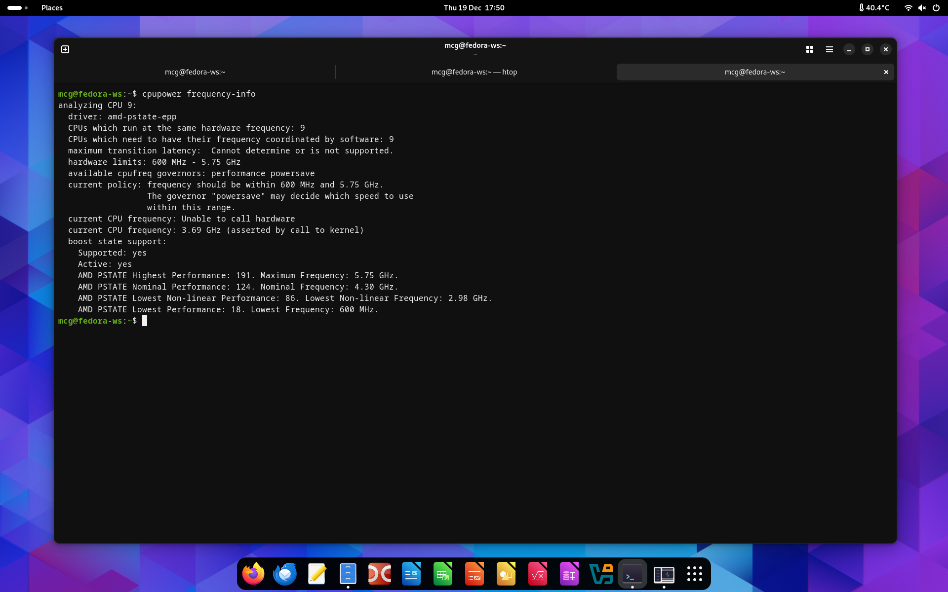Screen dimensions: 948x592
Task: Open the Places menu
Action: [52, 8]
